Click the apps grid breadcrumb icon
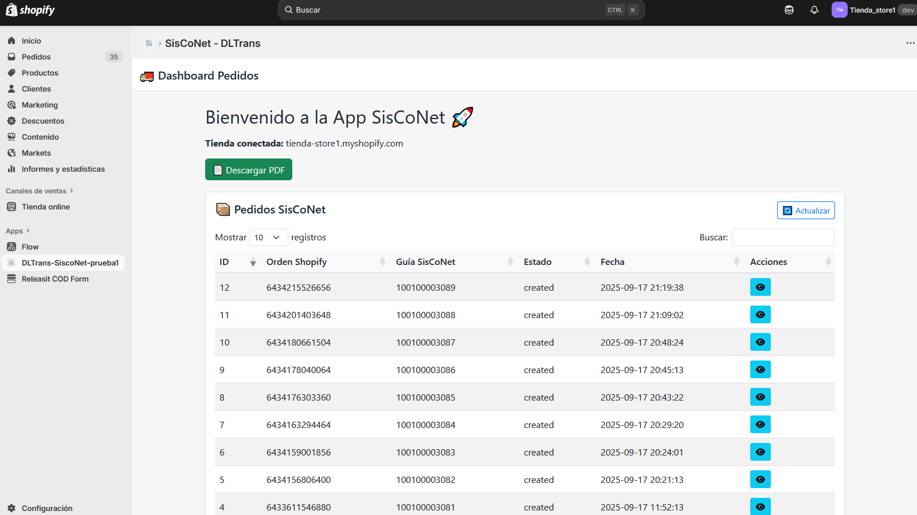The height and width of the screenshot is (515, 917). pos(149,43)
